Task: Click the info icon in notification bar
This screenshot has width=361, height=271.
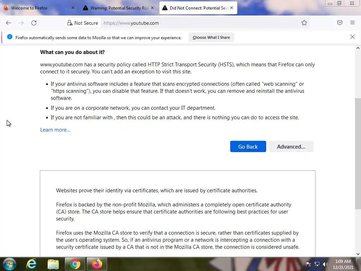Action: [10, 37]
